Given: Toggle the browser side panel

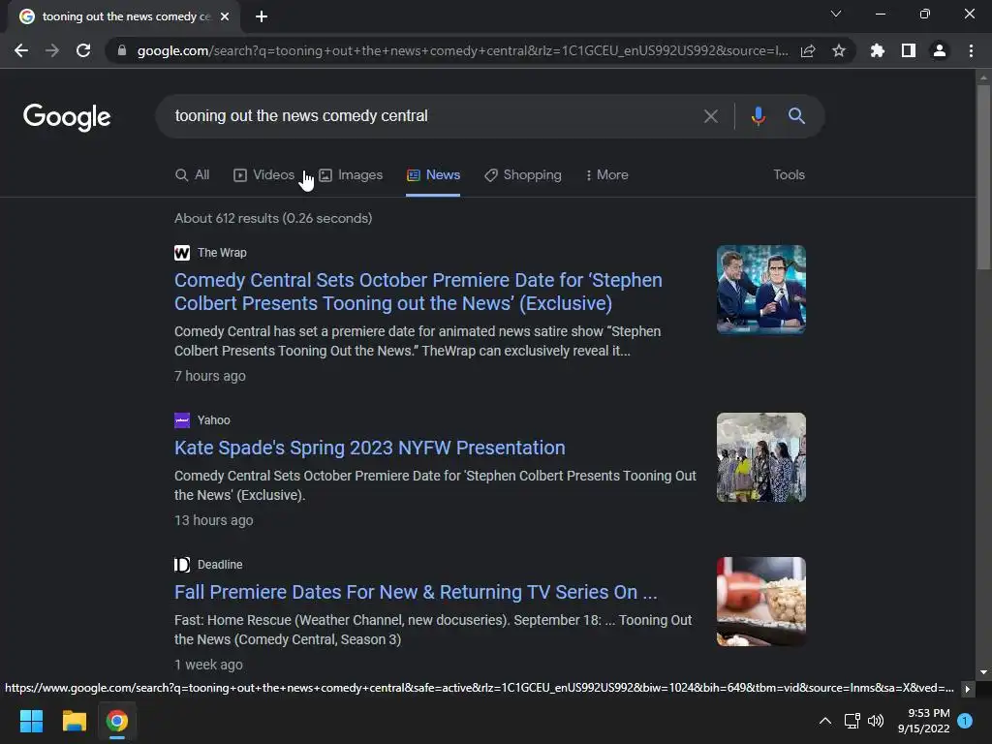Looking at the screenshot, I should point(909,50).
